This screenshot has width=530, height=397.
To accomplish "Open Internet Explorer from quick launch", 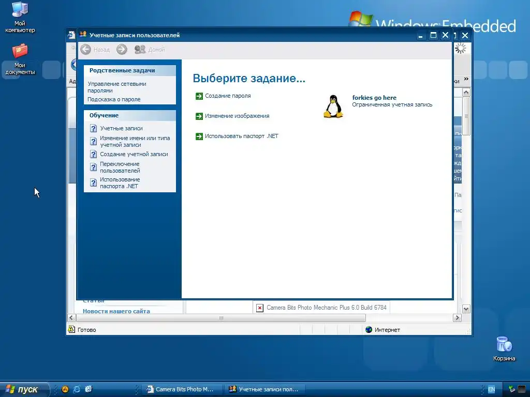I will (77, 389).
